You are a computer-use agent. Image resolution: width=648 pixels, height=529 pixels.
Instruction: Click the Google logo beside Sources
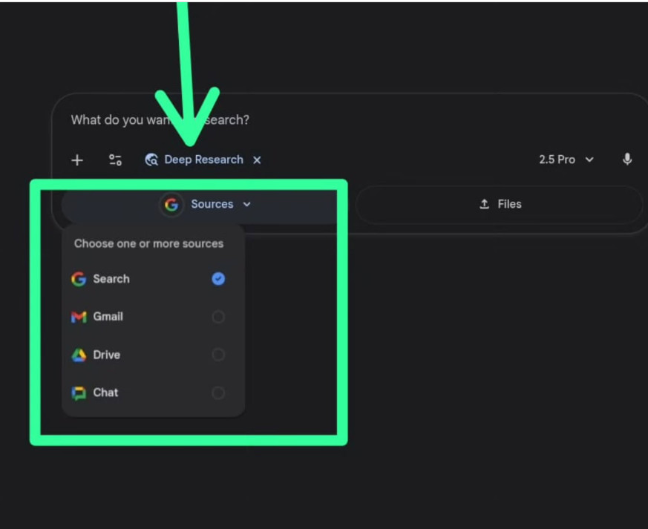pos(171,205)
